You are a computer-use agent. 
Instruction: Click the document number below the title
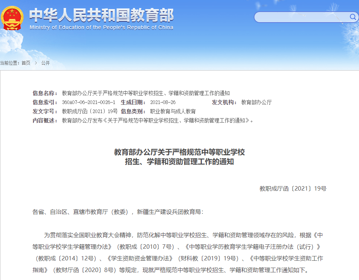coord(293,188)
